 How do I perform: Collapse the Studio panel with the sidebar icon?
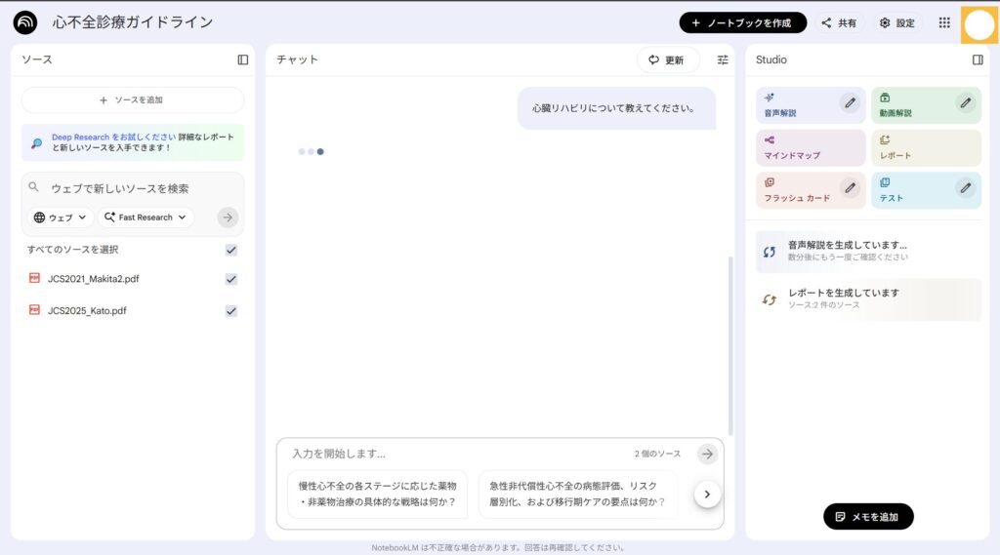pyautogui.click(x=978, y=59)
